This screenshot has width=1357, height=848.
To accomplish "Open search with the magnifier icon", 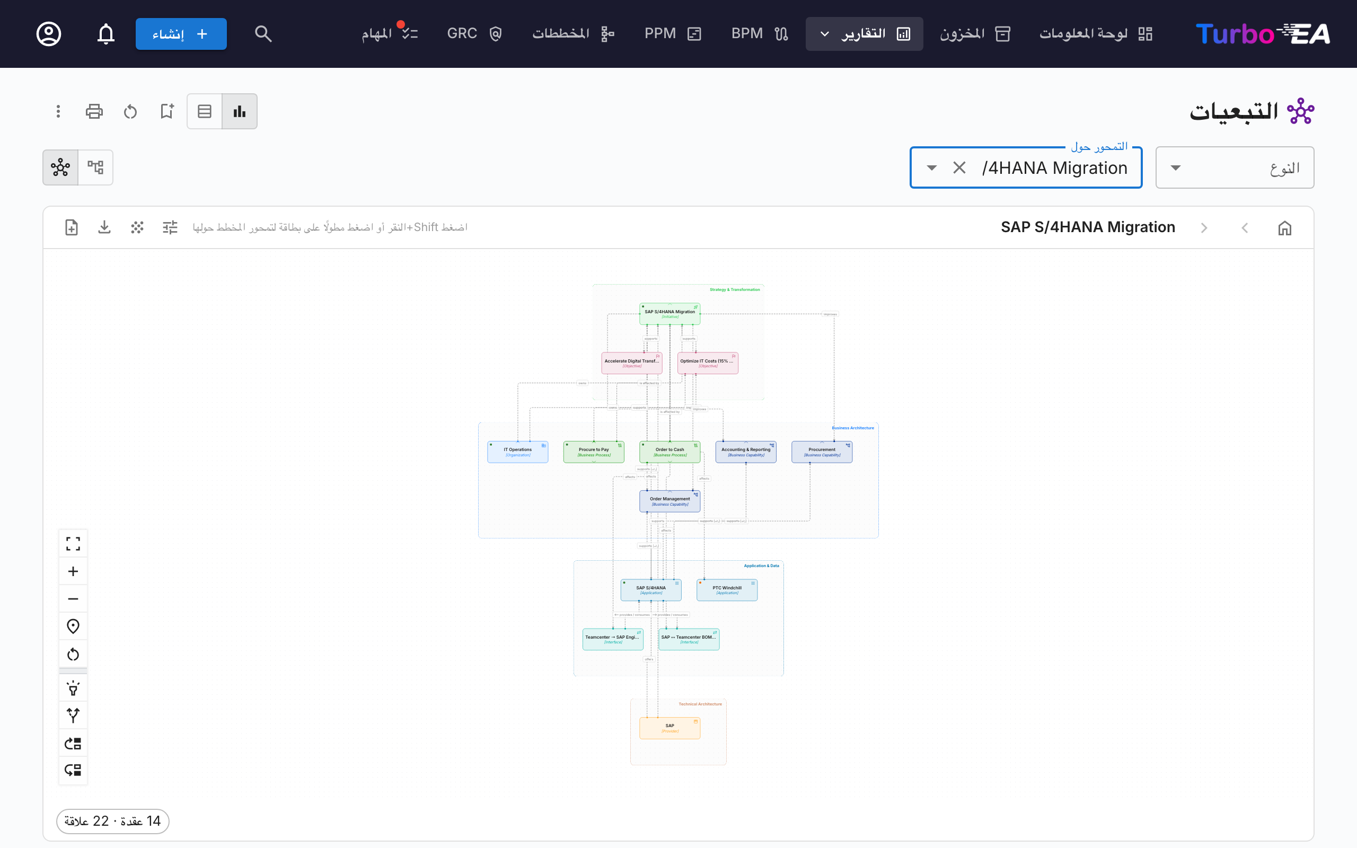I will [263, 33].
